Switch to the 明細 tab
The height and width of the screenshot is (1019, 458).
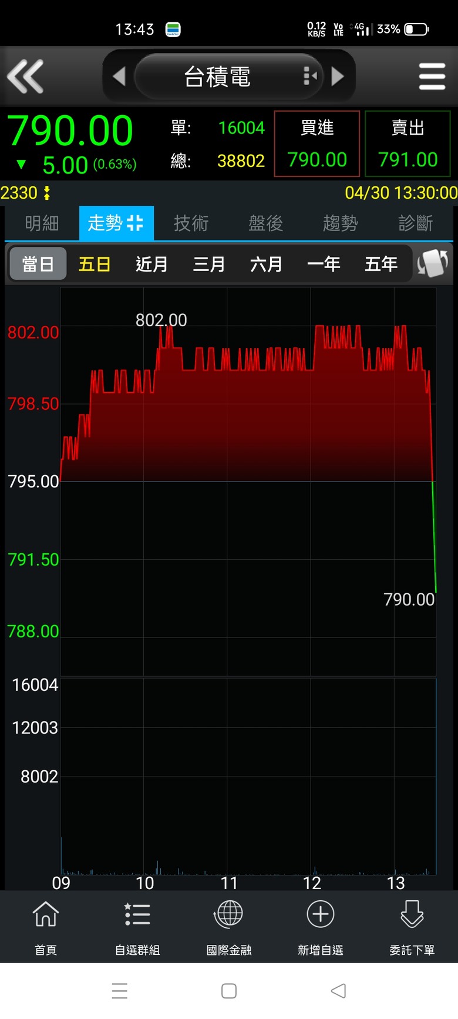[x=42, y=223]
